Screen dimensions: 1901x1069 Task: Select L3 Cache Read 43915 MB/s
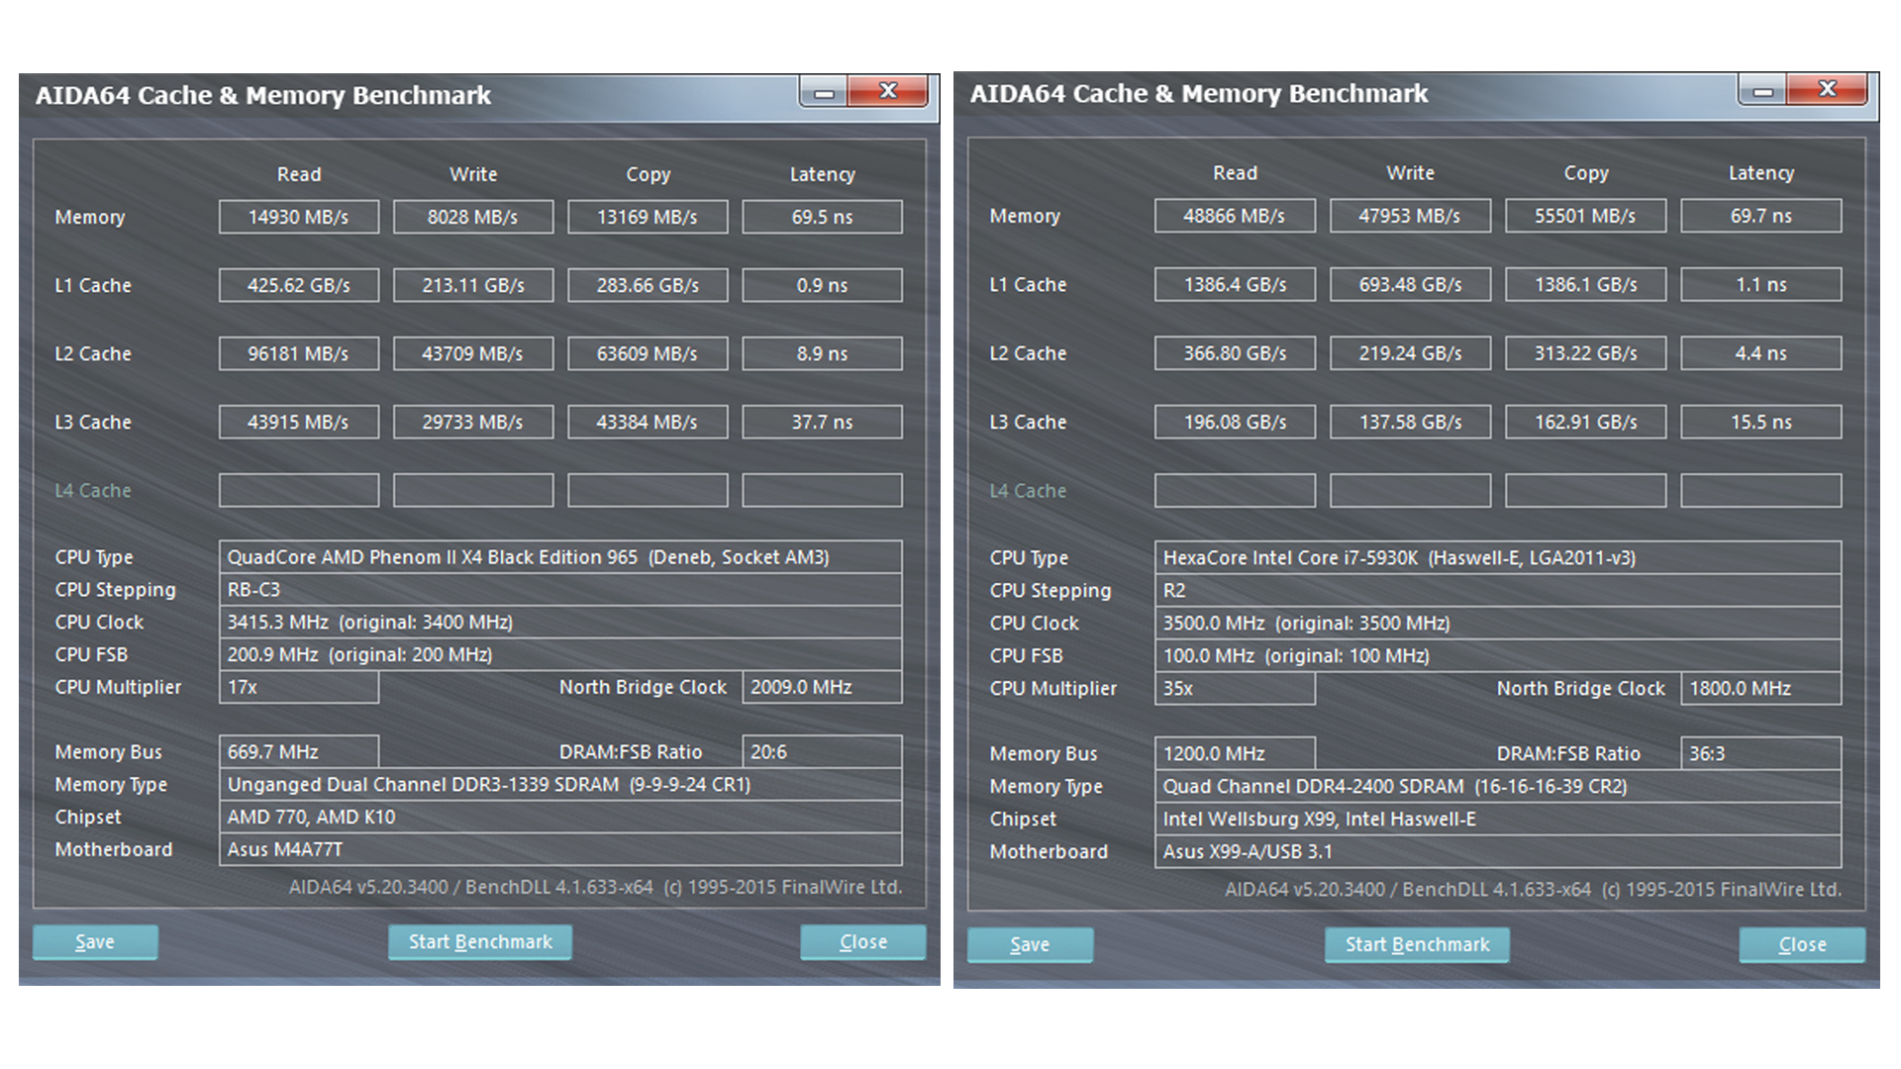pos(299,422)
